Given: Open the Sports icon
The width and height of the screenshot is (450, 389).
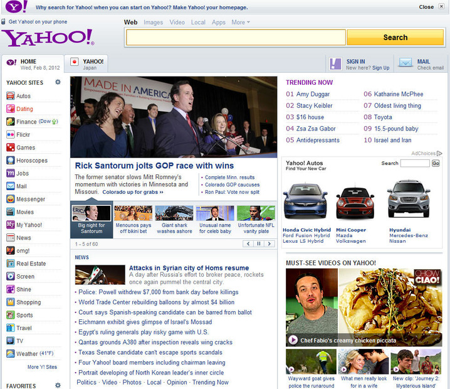Looking at the screenshot, I should (x=10, y=315).
